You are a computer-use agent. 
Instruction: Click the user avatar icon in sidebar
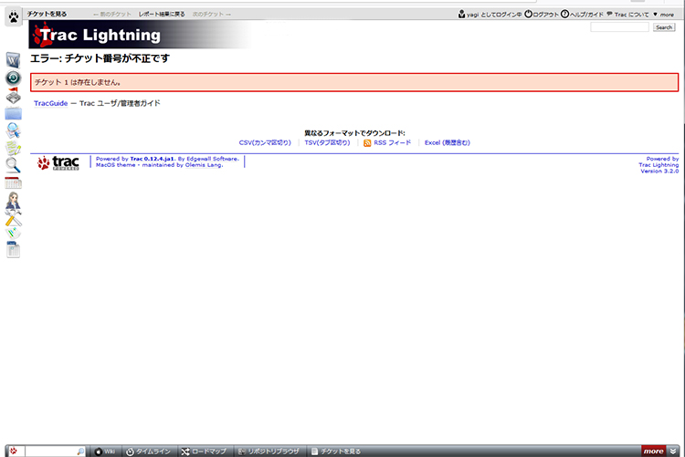point(13,201)
